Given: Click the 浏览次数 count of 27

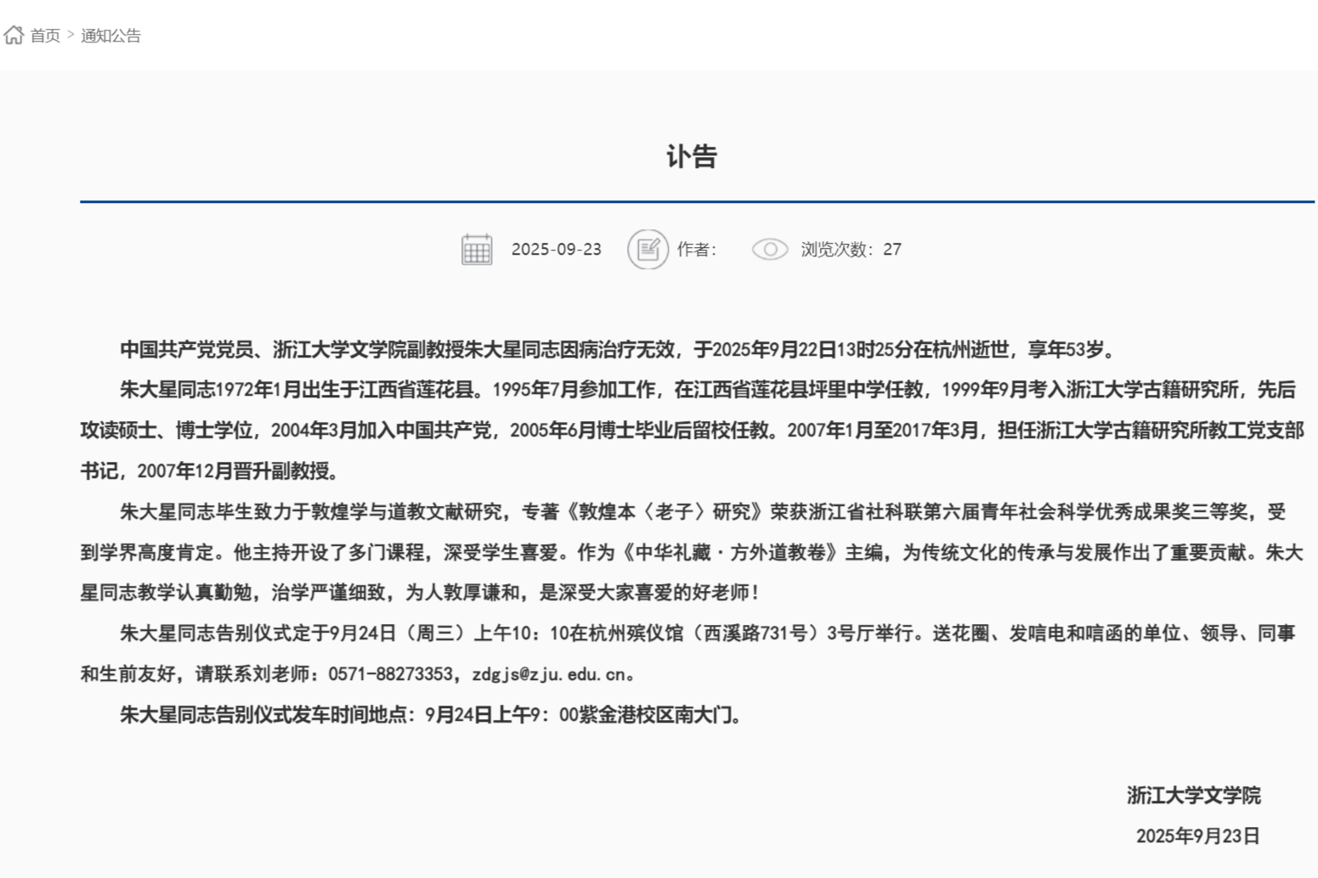Looking at the screenshot, I should [891, 250].
